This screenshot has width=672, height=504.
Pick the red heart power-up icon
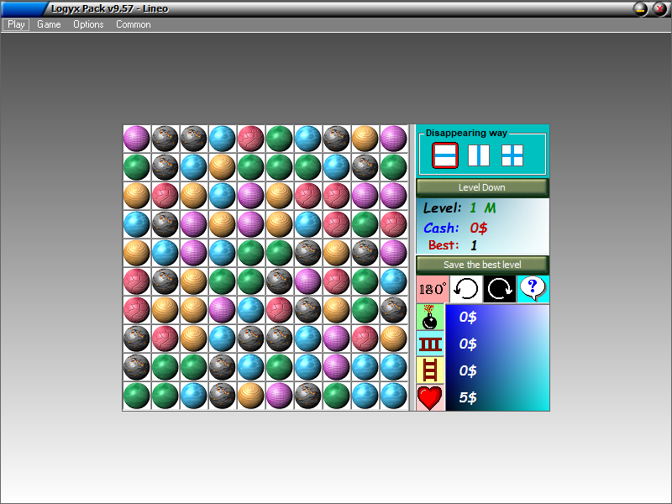coord(430,397)
